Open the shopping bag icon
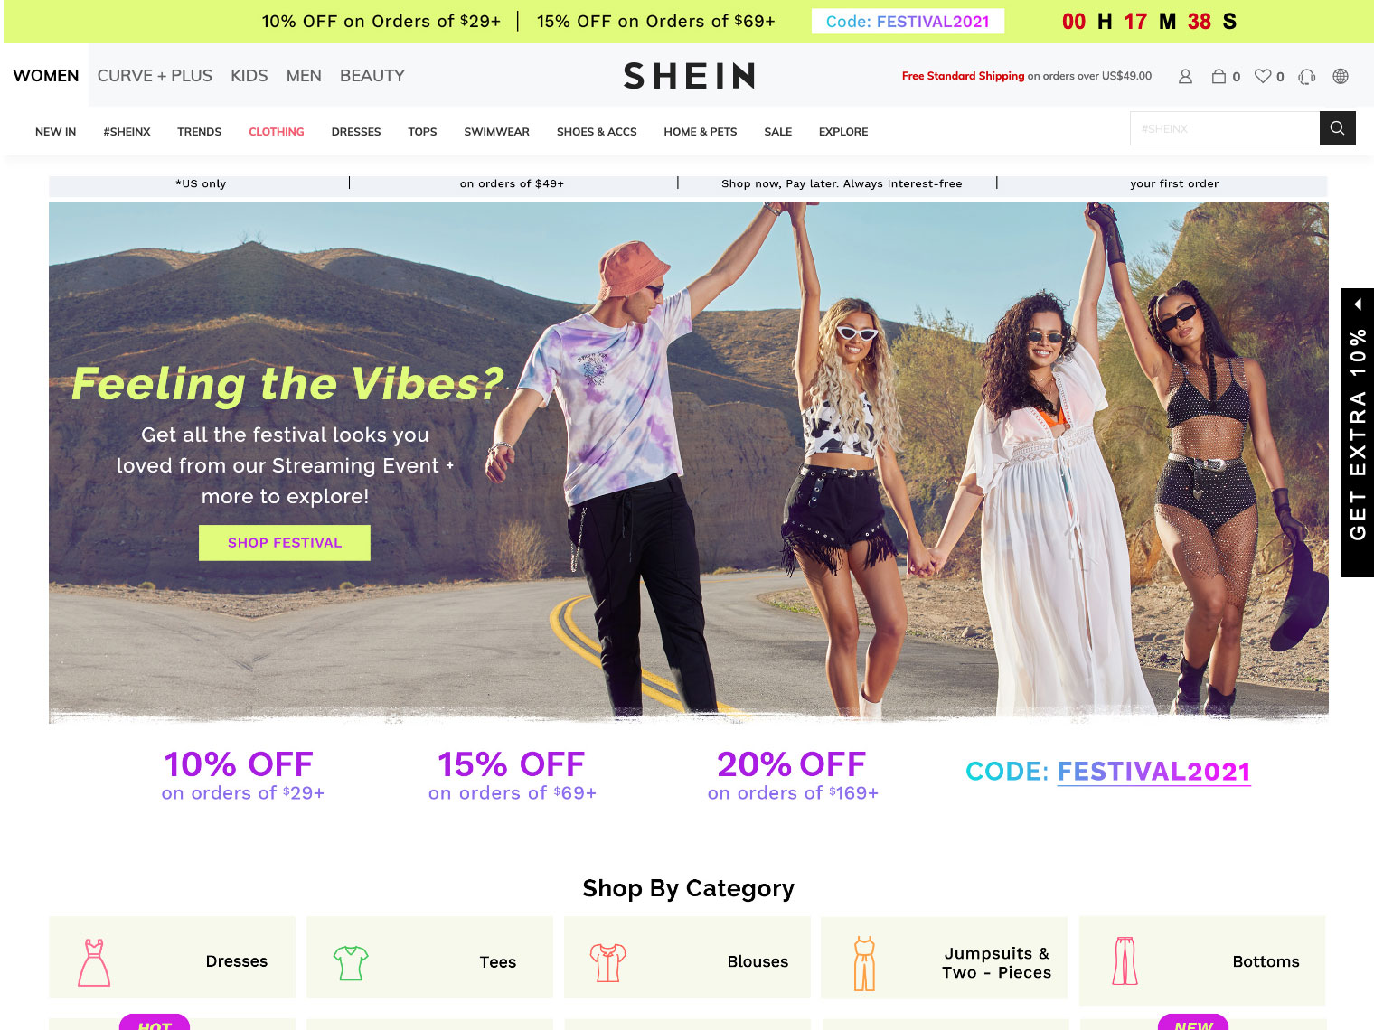Screen dimensions: 1374x1030 point(1219,77)
